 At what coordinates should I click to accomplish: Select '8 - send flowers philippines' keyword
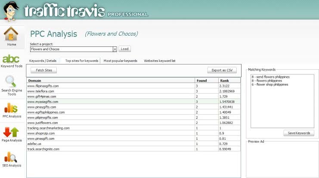tap(270, 77)
